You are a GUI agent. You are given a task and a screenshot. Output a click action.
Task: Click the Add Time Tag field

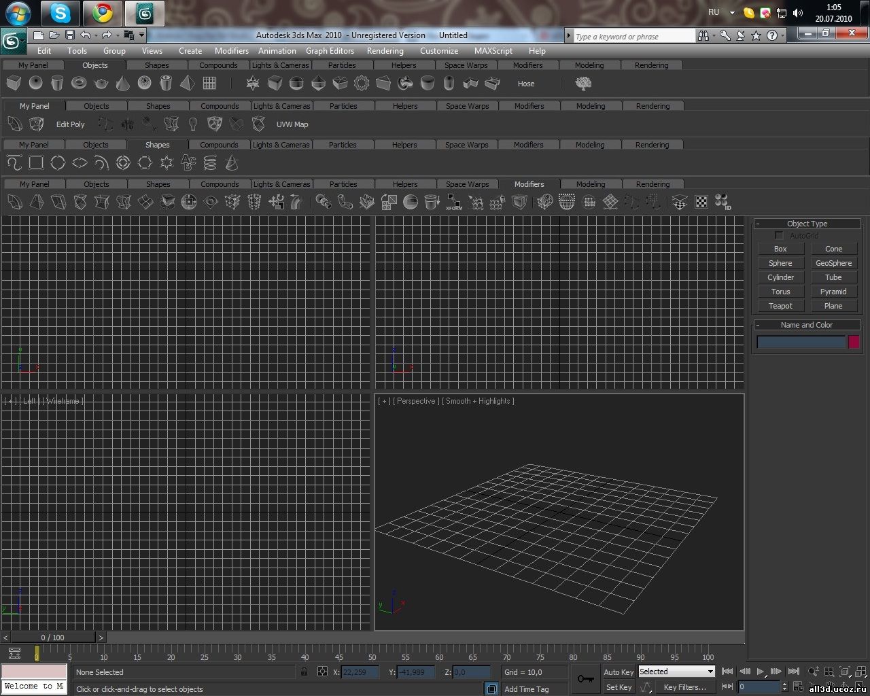pyautogui.click(x=534, y=689)
